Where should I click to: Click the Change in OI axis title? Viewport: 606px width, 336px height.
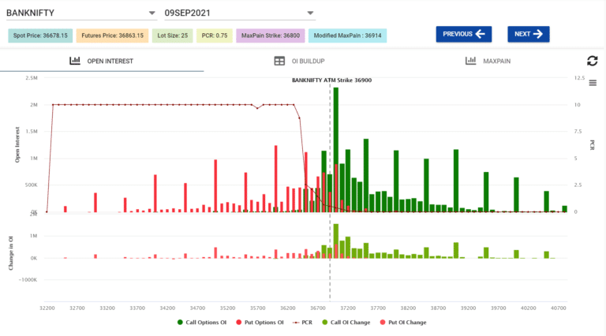click(11, 253)
